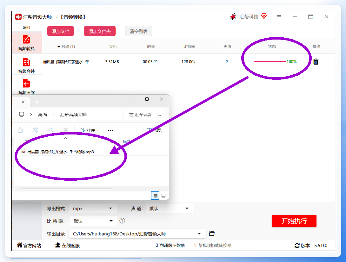Click the 清空列表 button

[139, 31]
